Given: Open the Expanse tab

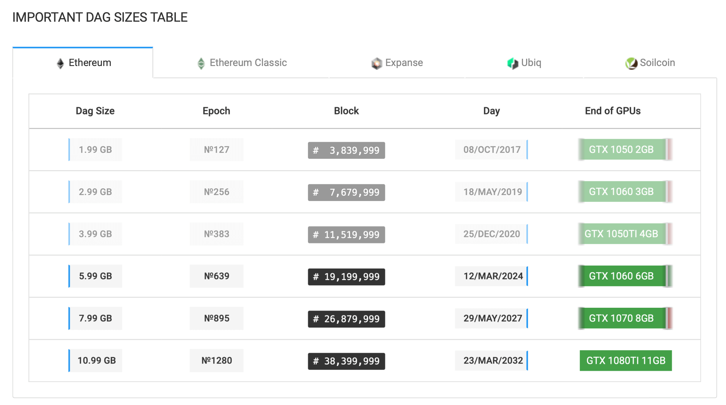Looking at the screenshot, I should coord(404,63).
